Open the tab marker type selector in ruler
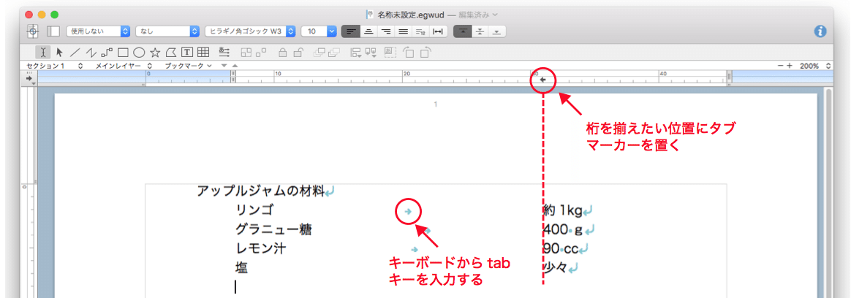 pyautogui.click(x=31, y=79)
